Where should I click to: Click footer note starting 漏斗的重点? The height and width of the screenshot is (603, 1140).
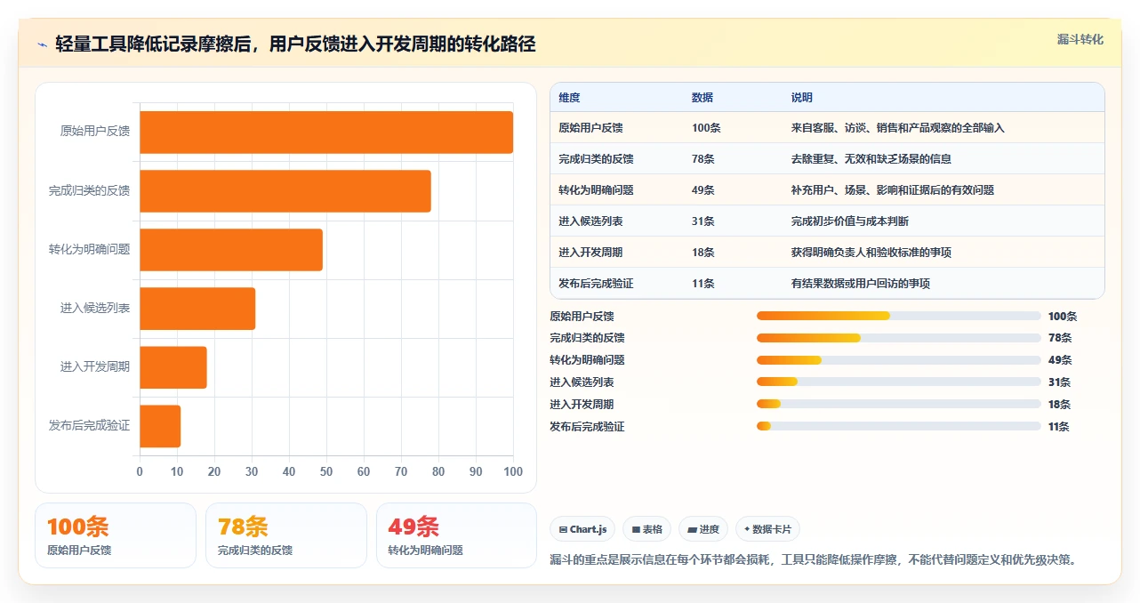tap(815, 560)
